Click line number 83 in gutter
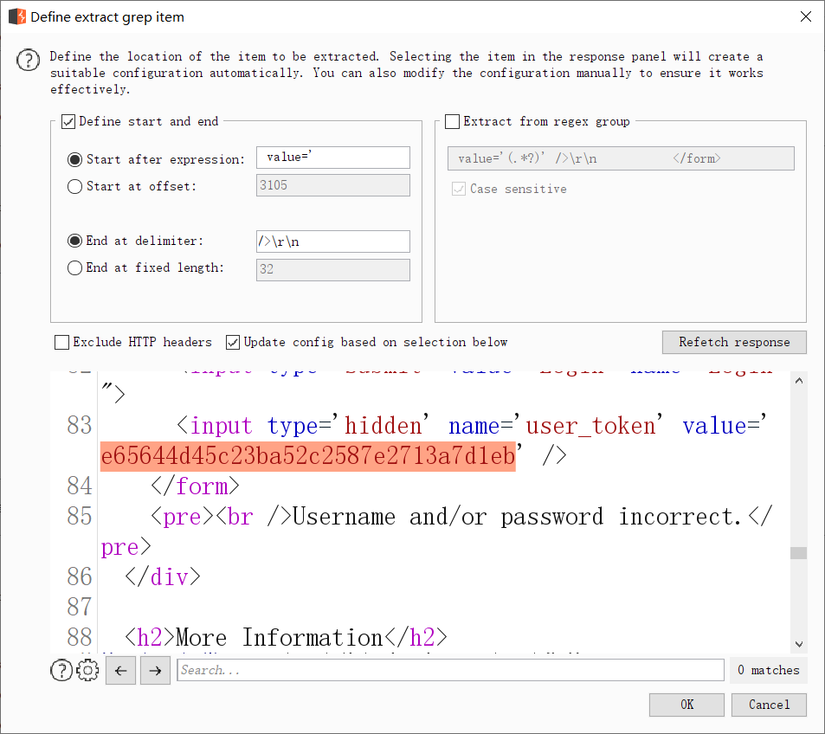The image size is (825, 734). click(80, 425)
